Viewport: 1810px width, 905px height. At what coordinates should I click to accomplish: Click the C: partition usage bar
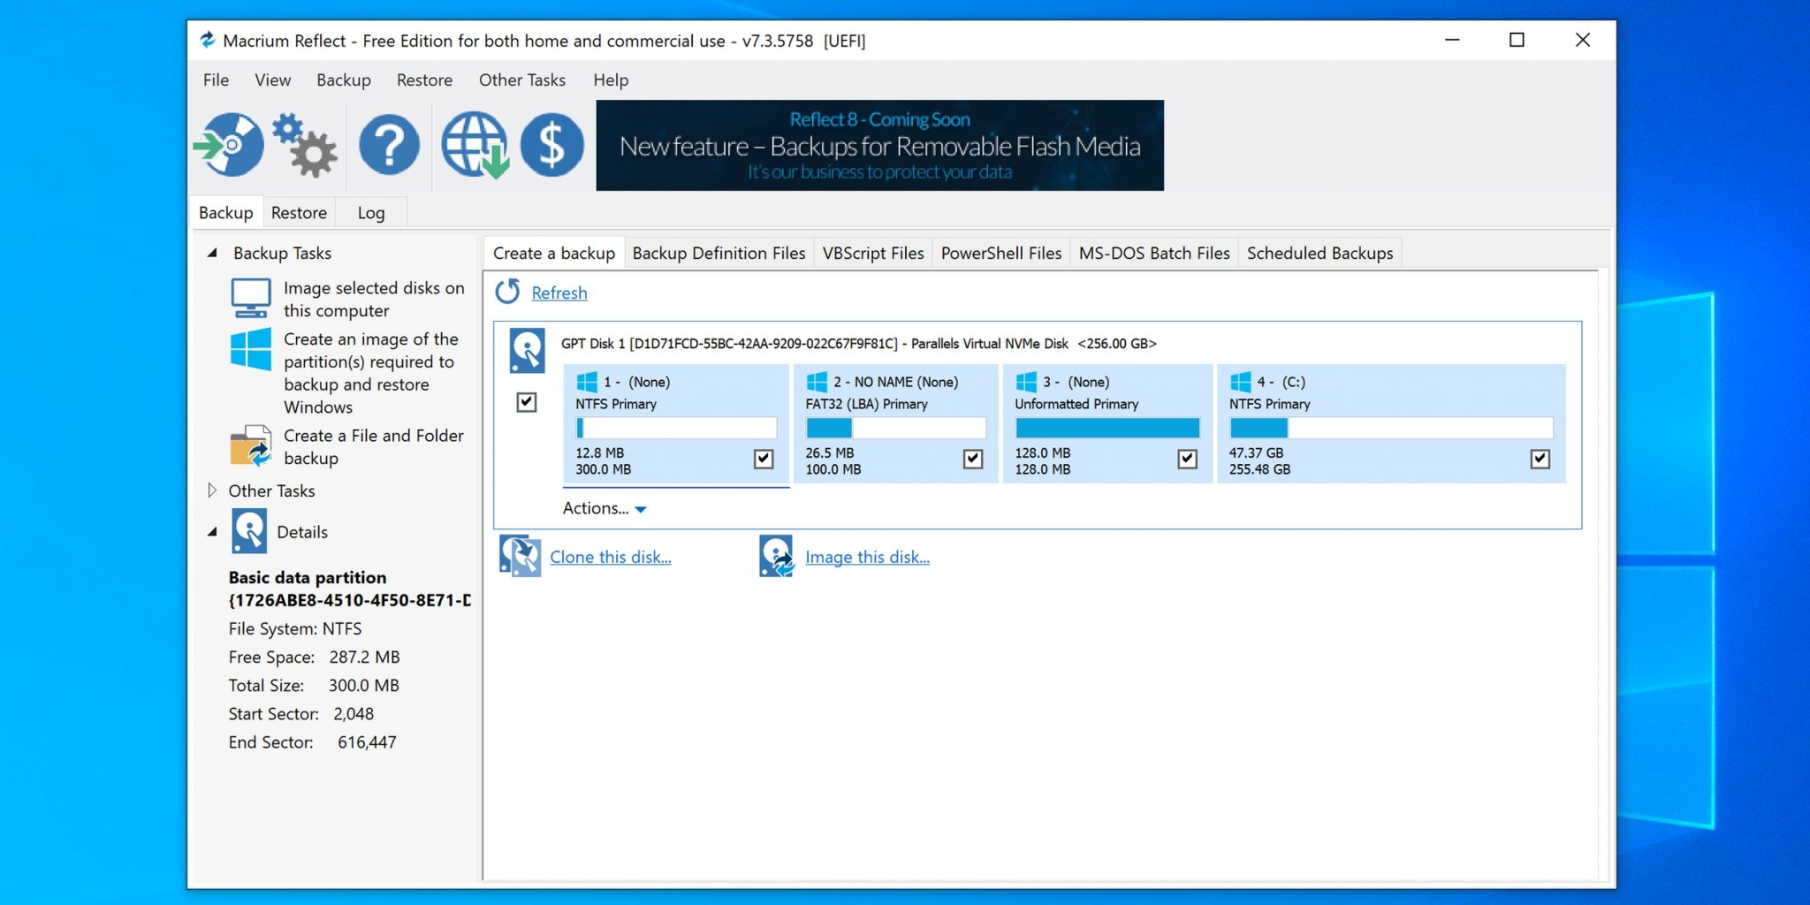[1390, 429]
